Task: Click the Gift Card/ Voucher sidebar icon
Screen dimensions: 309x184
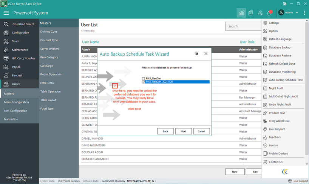Action: [6, 58]
